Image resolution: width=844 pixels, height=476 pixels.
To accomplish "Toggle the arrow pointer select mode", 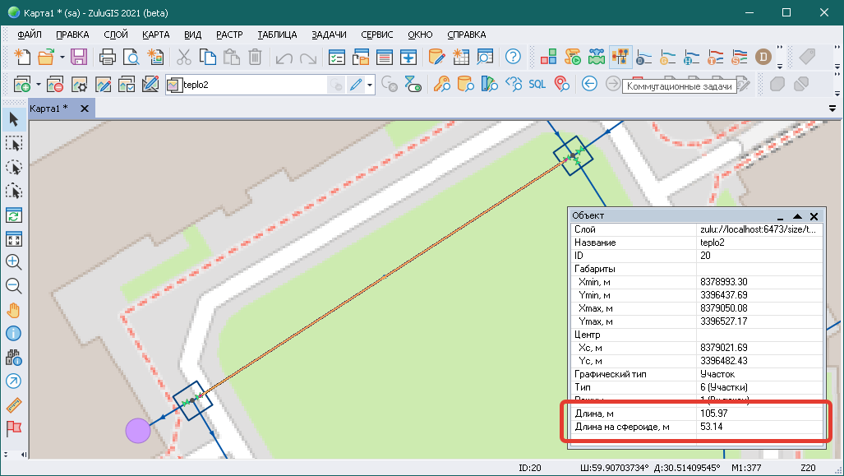I will [14, 120].
